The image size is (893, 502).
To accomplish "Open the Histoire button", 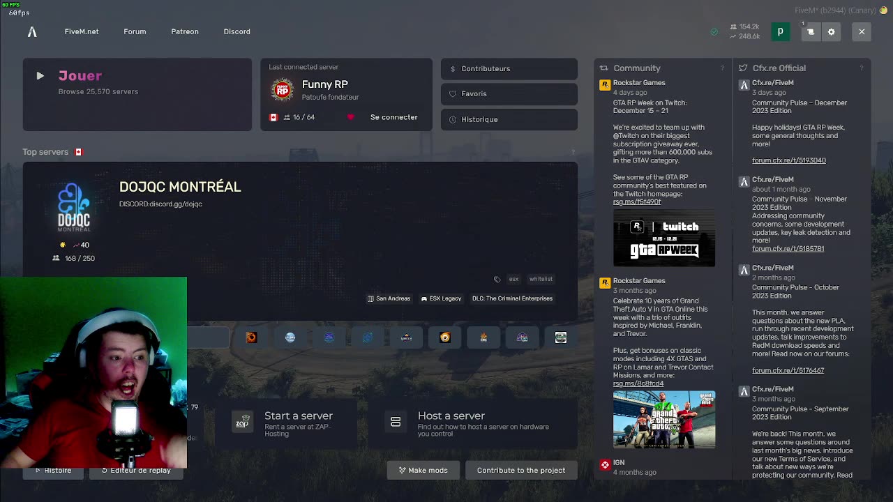I will pos(54,470).
